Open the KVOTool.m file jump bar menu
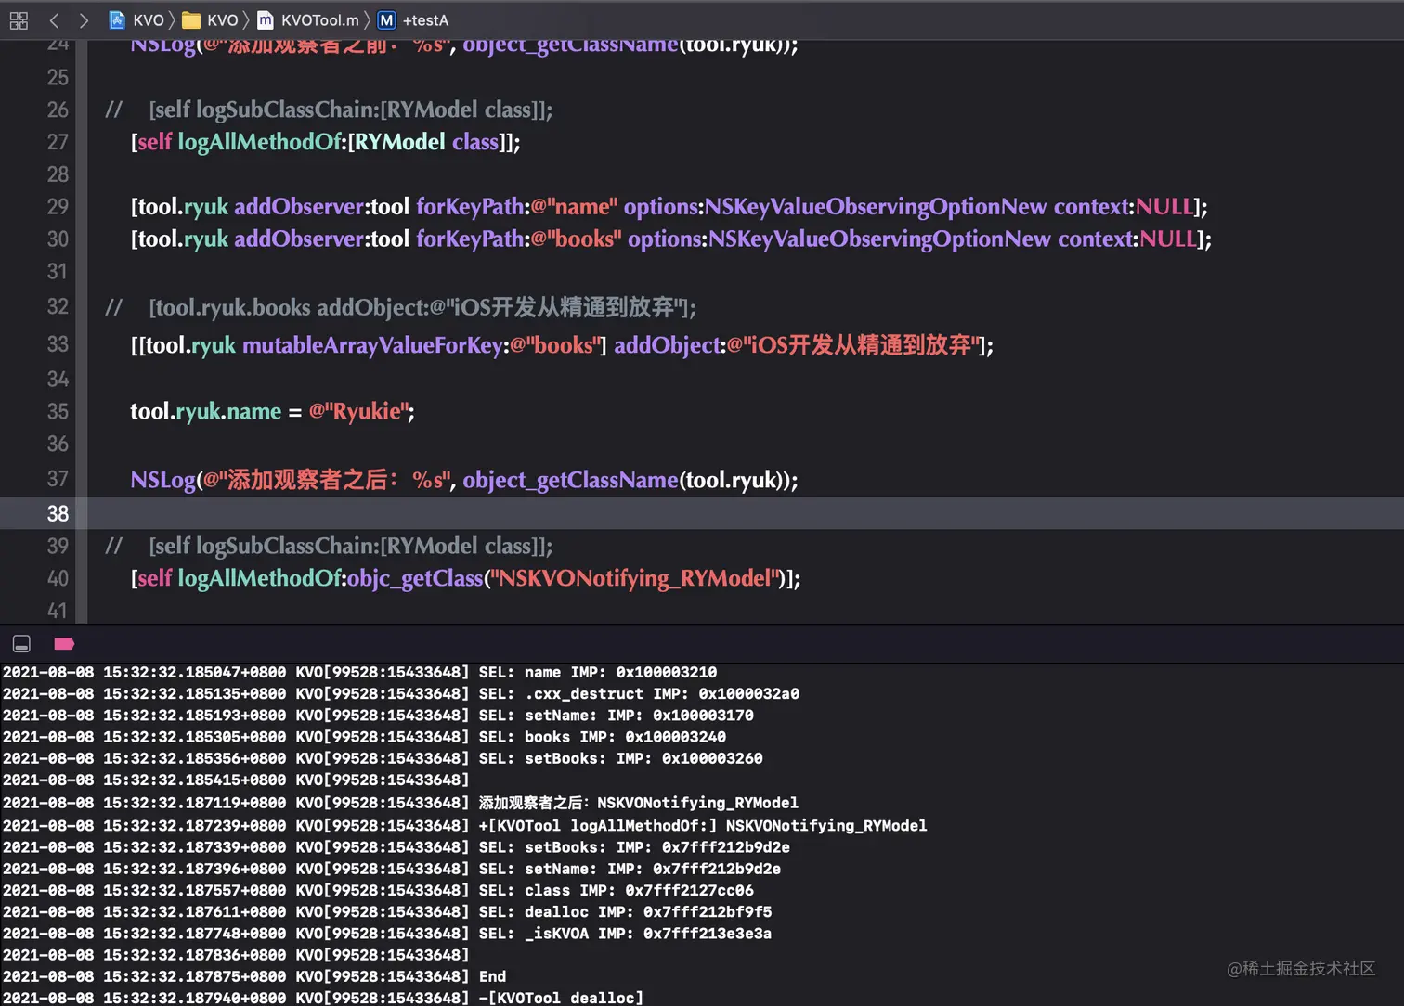 point(308,20)
